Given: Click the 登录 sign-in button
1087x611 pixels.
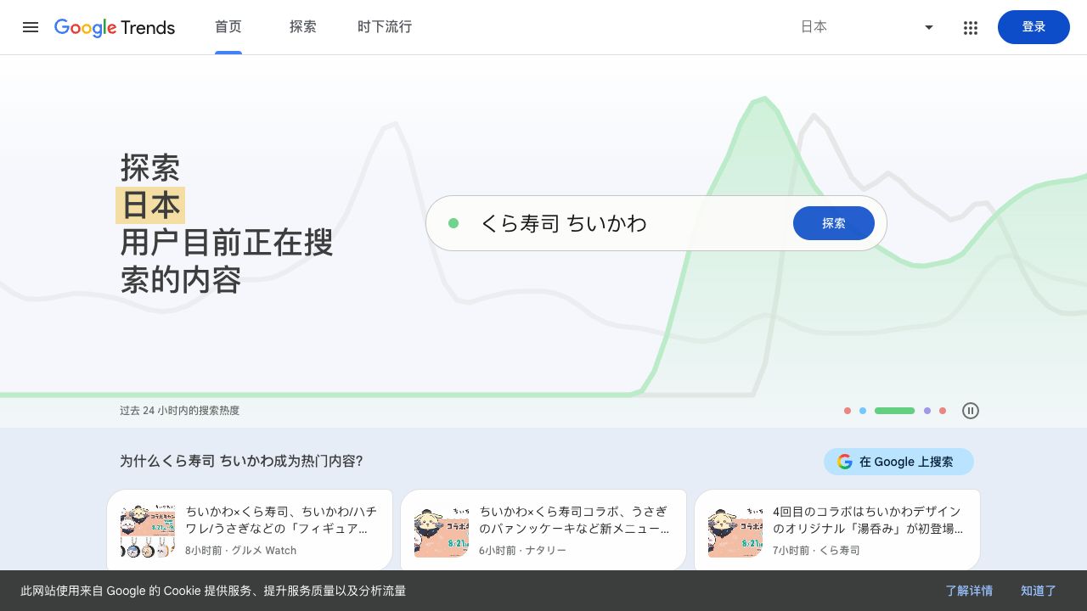Looking at the screenshot, I should pos(1033,27).
